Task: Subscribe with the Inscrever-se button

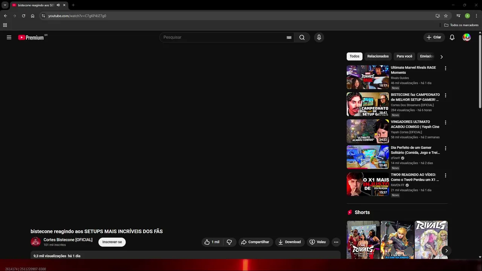Action: [x=112, y=242]
